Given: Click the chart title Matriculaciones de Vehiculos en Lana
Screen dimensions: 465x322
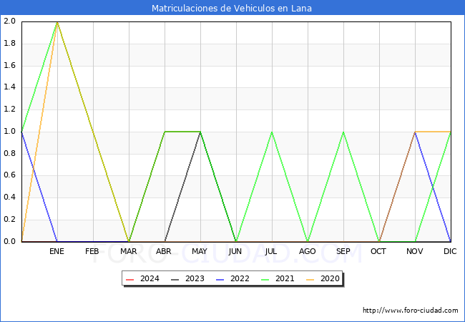Looking at the screenshot, I should (232, 8).
